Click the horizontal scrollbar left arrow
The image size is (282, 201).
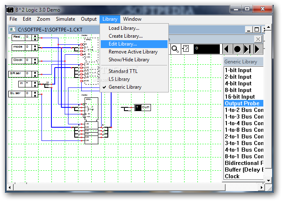pos(10,187)
